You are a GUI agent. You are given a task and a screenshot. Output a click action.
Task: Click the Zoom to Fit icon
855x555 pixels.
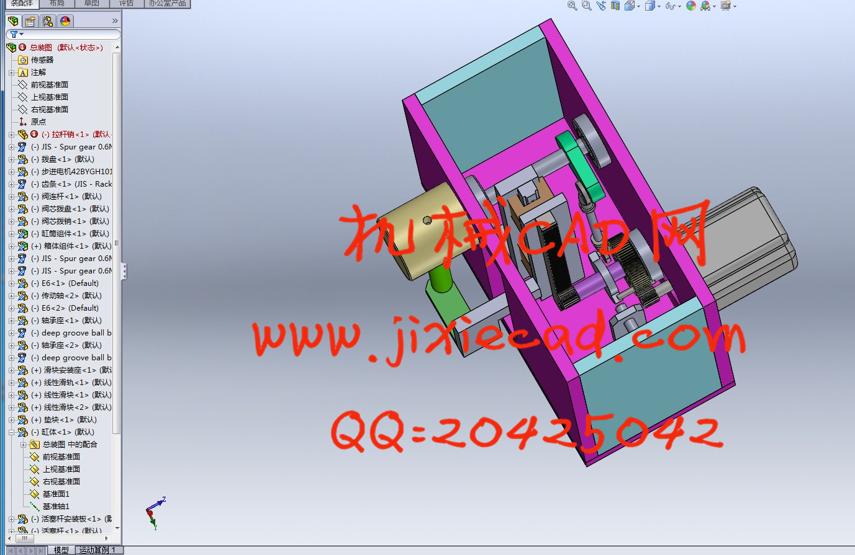coord(572,6)
